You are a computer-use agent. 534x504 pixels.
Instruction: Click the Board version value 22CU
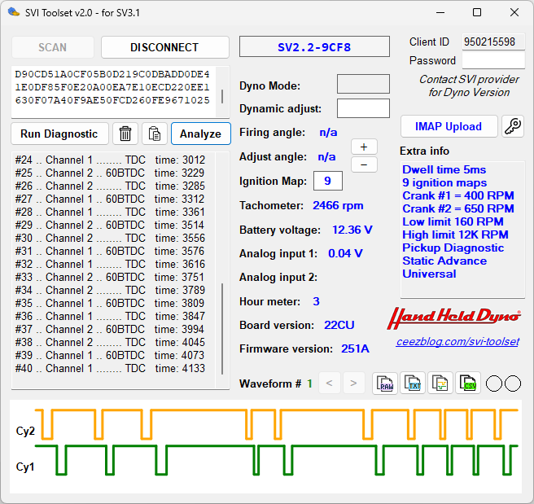tap(339, 325)
